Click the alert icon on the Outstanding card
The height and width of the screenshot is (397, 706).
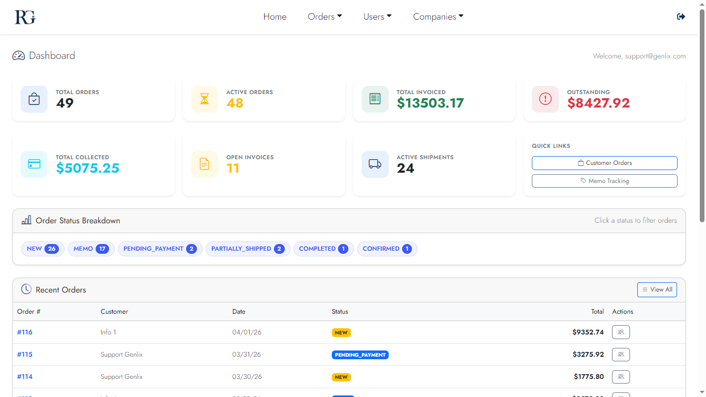pyautogui.click(x=545, y=99)
